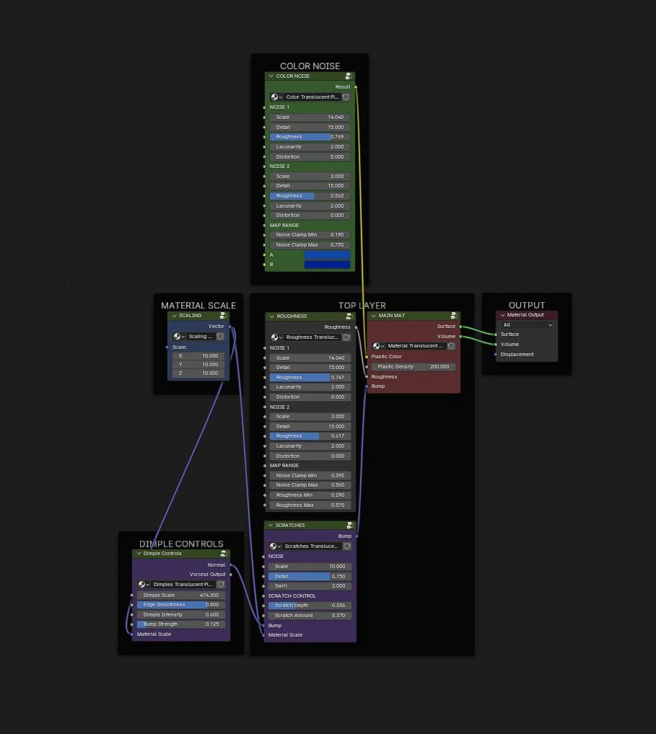Click the node group icon on COLOR NOISE header
Screen dimensions: 656x734
coord(348,76)
